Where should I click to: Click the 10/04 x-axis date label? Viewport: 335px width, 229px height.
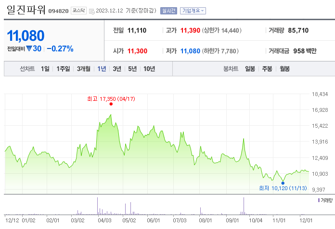256,220
